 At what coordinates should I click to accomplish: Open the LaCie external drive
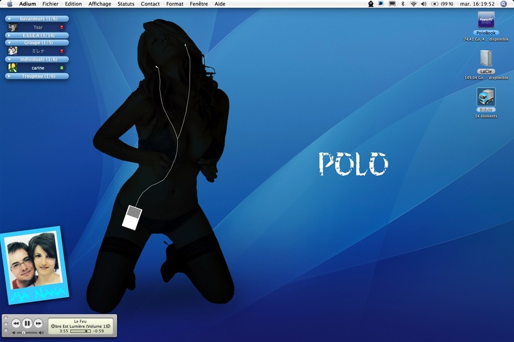[x=486, y=59]
